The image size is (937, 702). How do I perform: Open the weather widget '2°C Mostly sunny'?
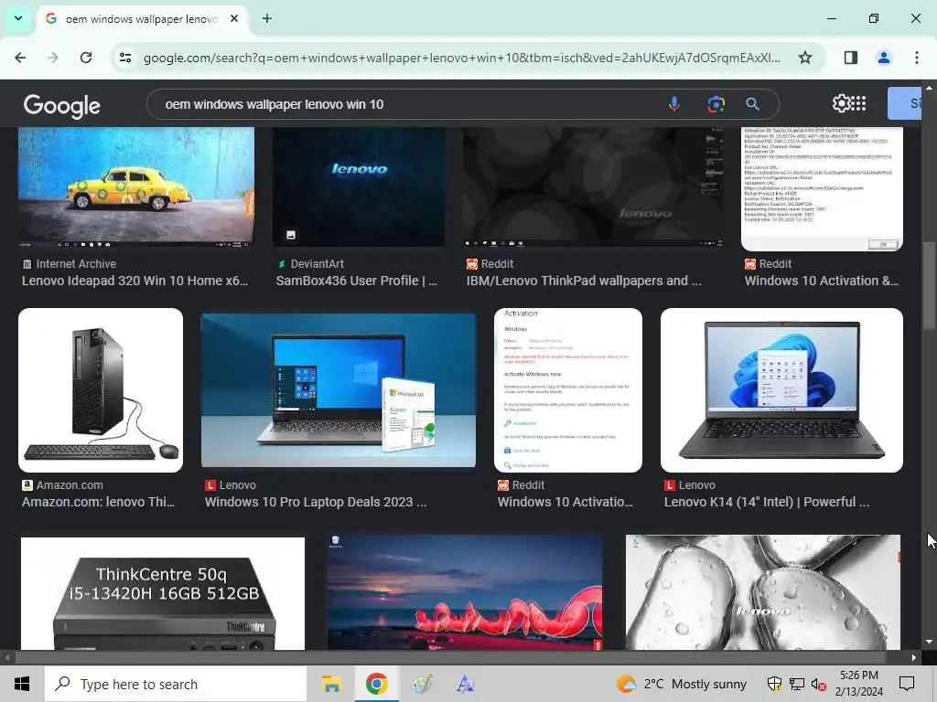tap(681, 684)
